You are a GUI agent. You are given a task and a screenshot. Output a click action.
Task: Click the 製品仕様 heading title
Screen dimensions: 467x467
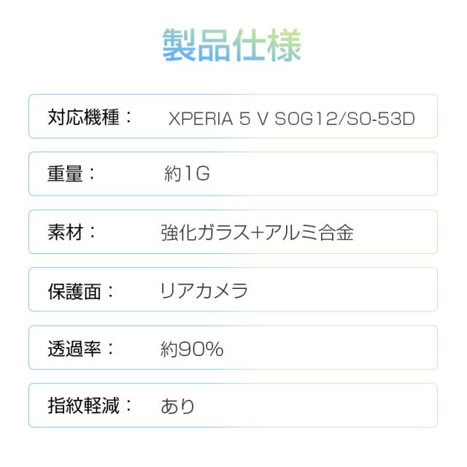(231, 46)
